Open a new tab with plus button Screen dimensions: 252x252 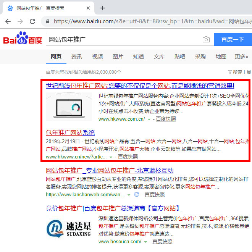[x=103, y=8]
